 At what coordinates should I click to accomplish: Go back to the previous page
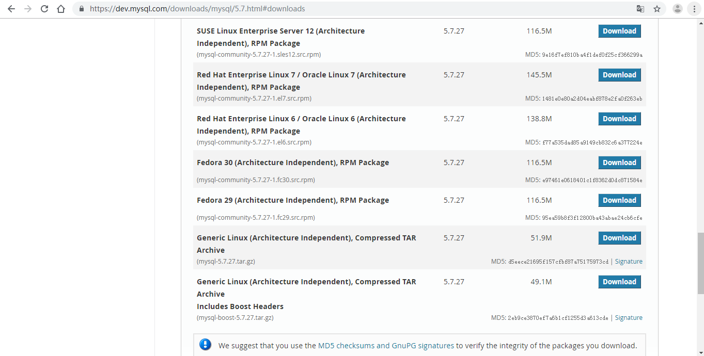tap(11, 9)
